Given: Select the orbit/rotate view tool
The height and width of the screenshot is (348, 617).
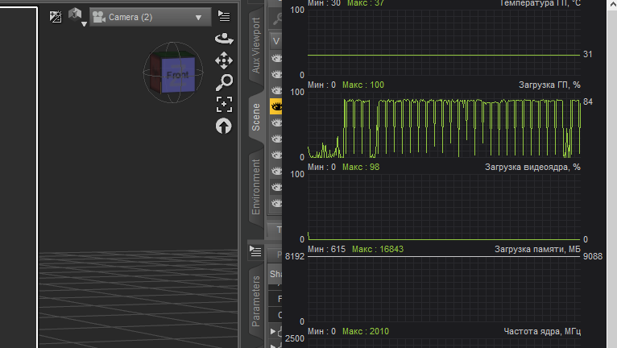Looking at the screenshot, I should [x=224, y=39].
